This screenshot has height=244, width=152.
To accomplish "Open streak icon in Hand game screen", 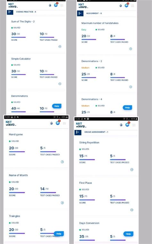I will coord(51,123).
